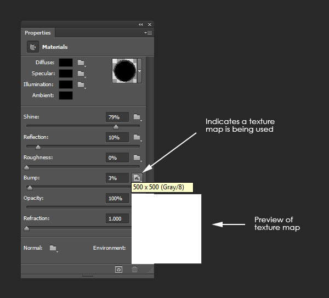Screen dimensions: 329x298
Task: Click the "Shine:" label
Action: point(31,117)
